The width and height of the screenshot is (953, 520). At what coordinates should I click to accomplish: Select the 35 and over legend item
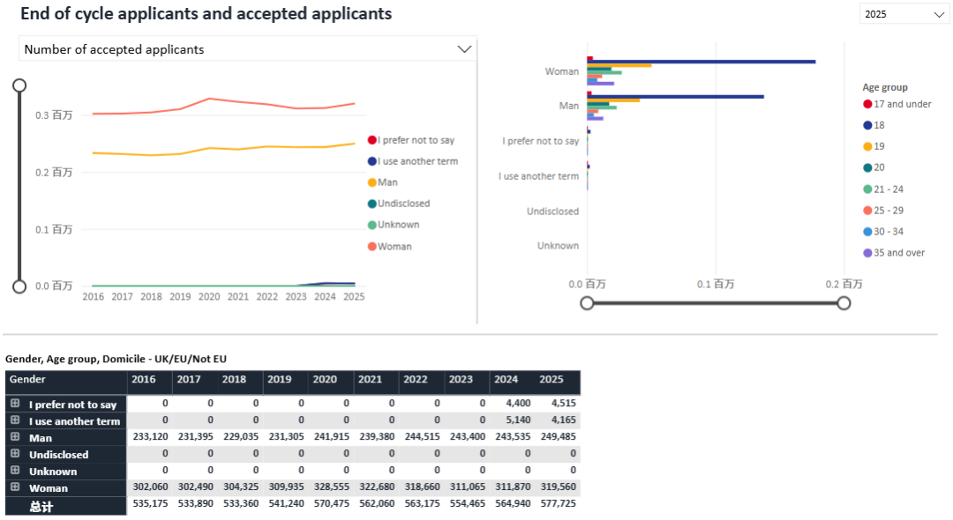[x=898, y=253]
